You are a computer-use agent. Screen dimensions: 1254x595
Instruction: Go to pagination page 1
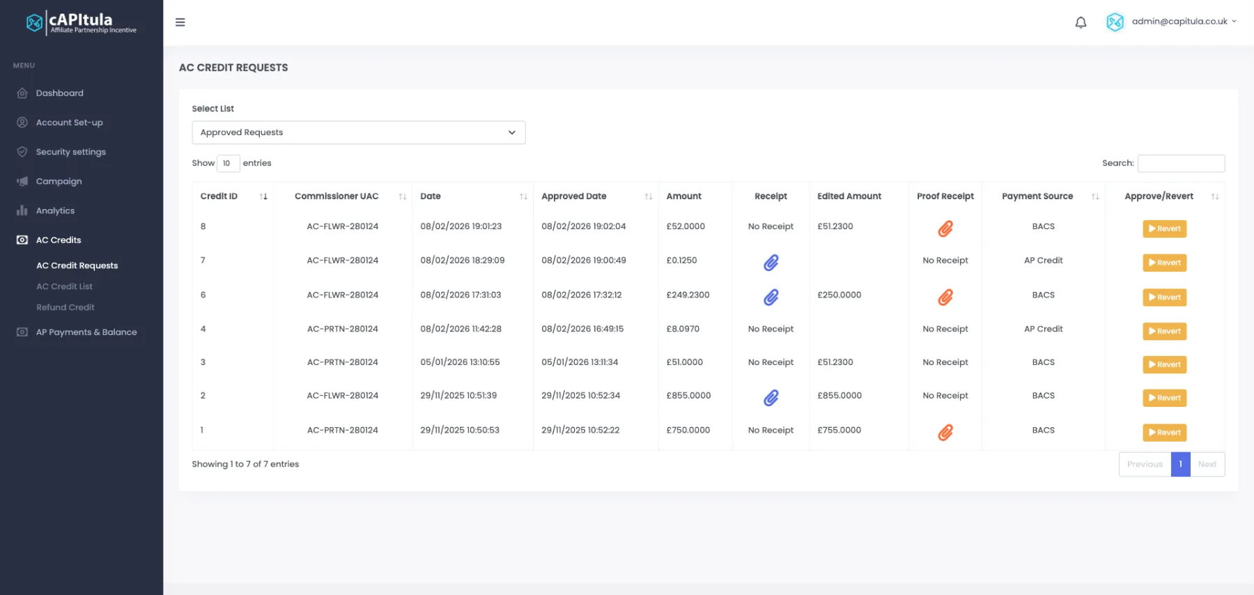1180,464
